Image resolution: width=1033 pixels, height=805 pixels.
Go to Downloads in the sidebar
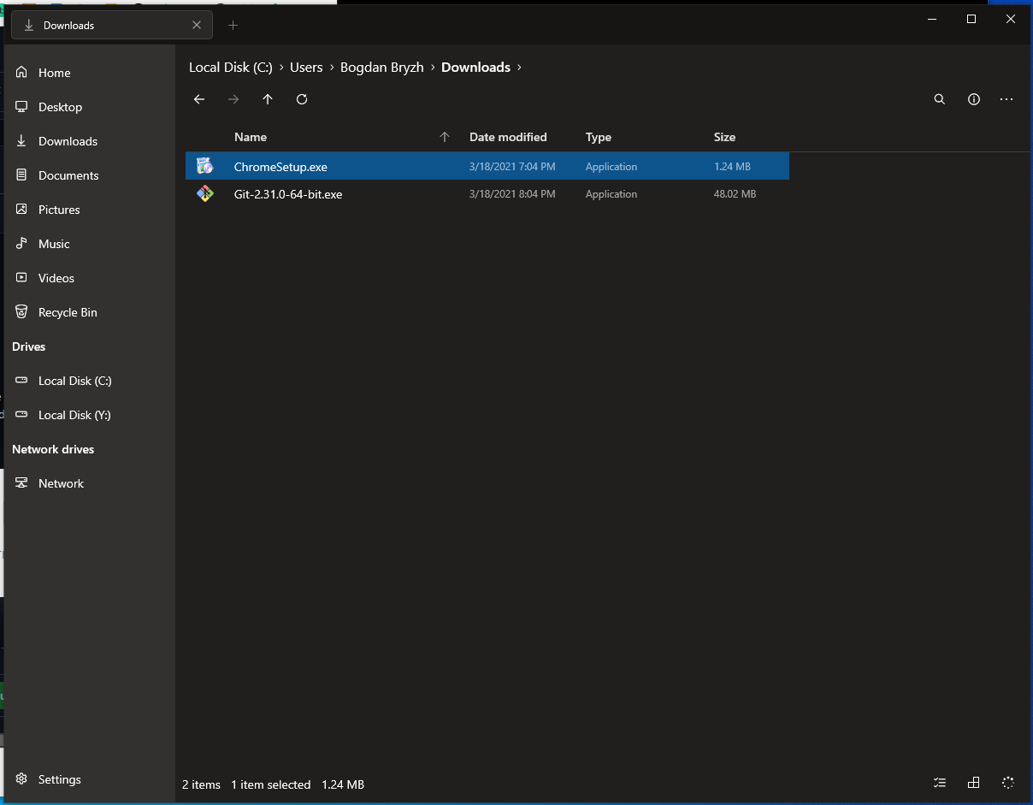pyautogui.click(x=90, y=141)
